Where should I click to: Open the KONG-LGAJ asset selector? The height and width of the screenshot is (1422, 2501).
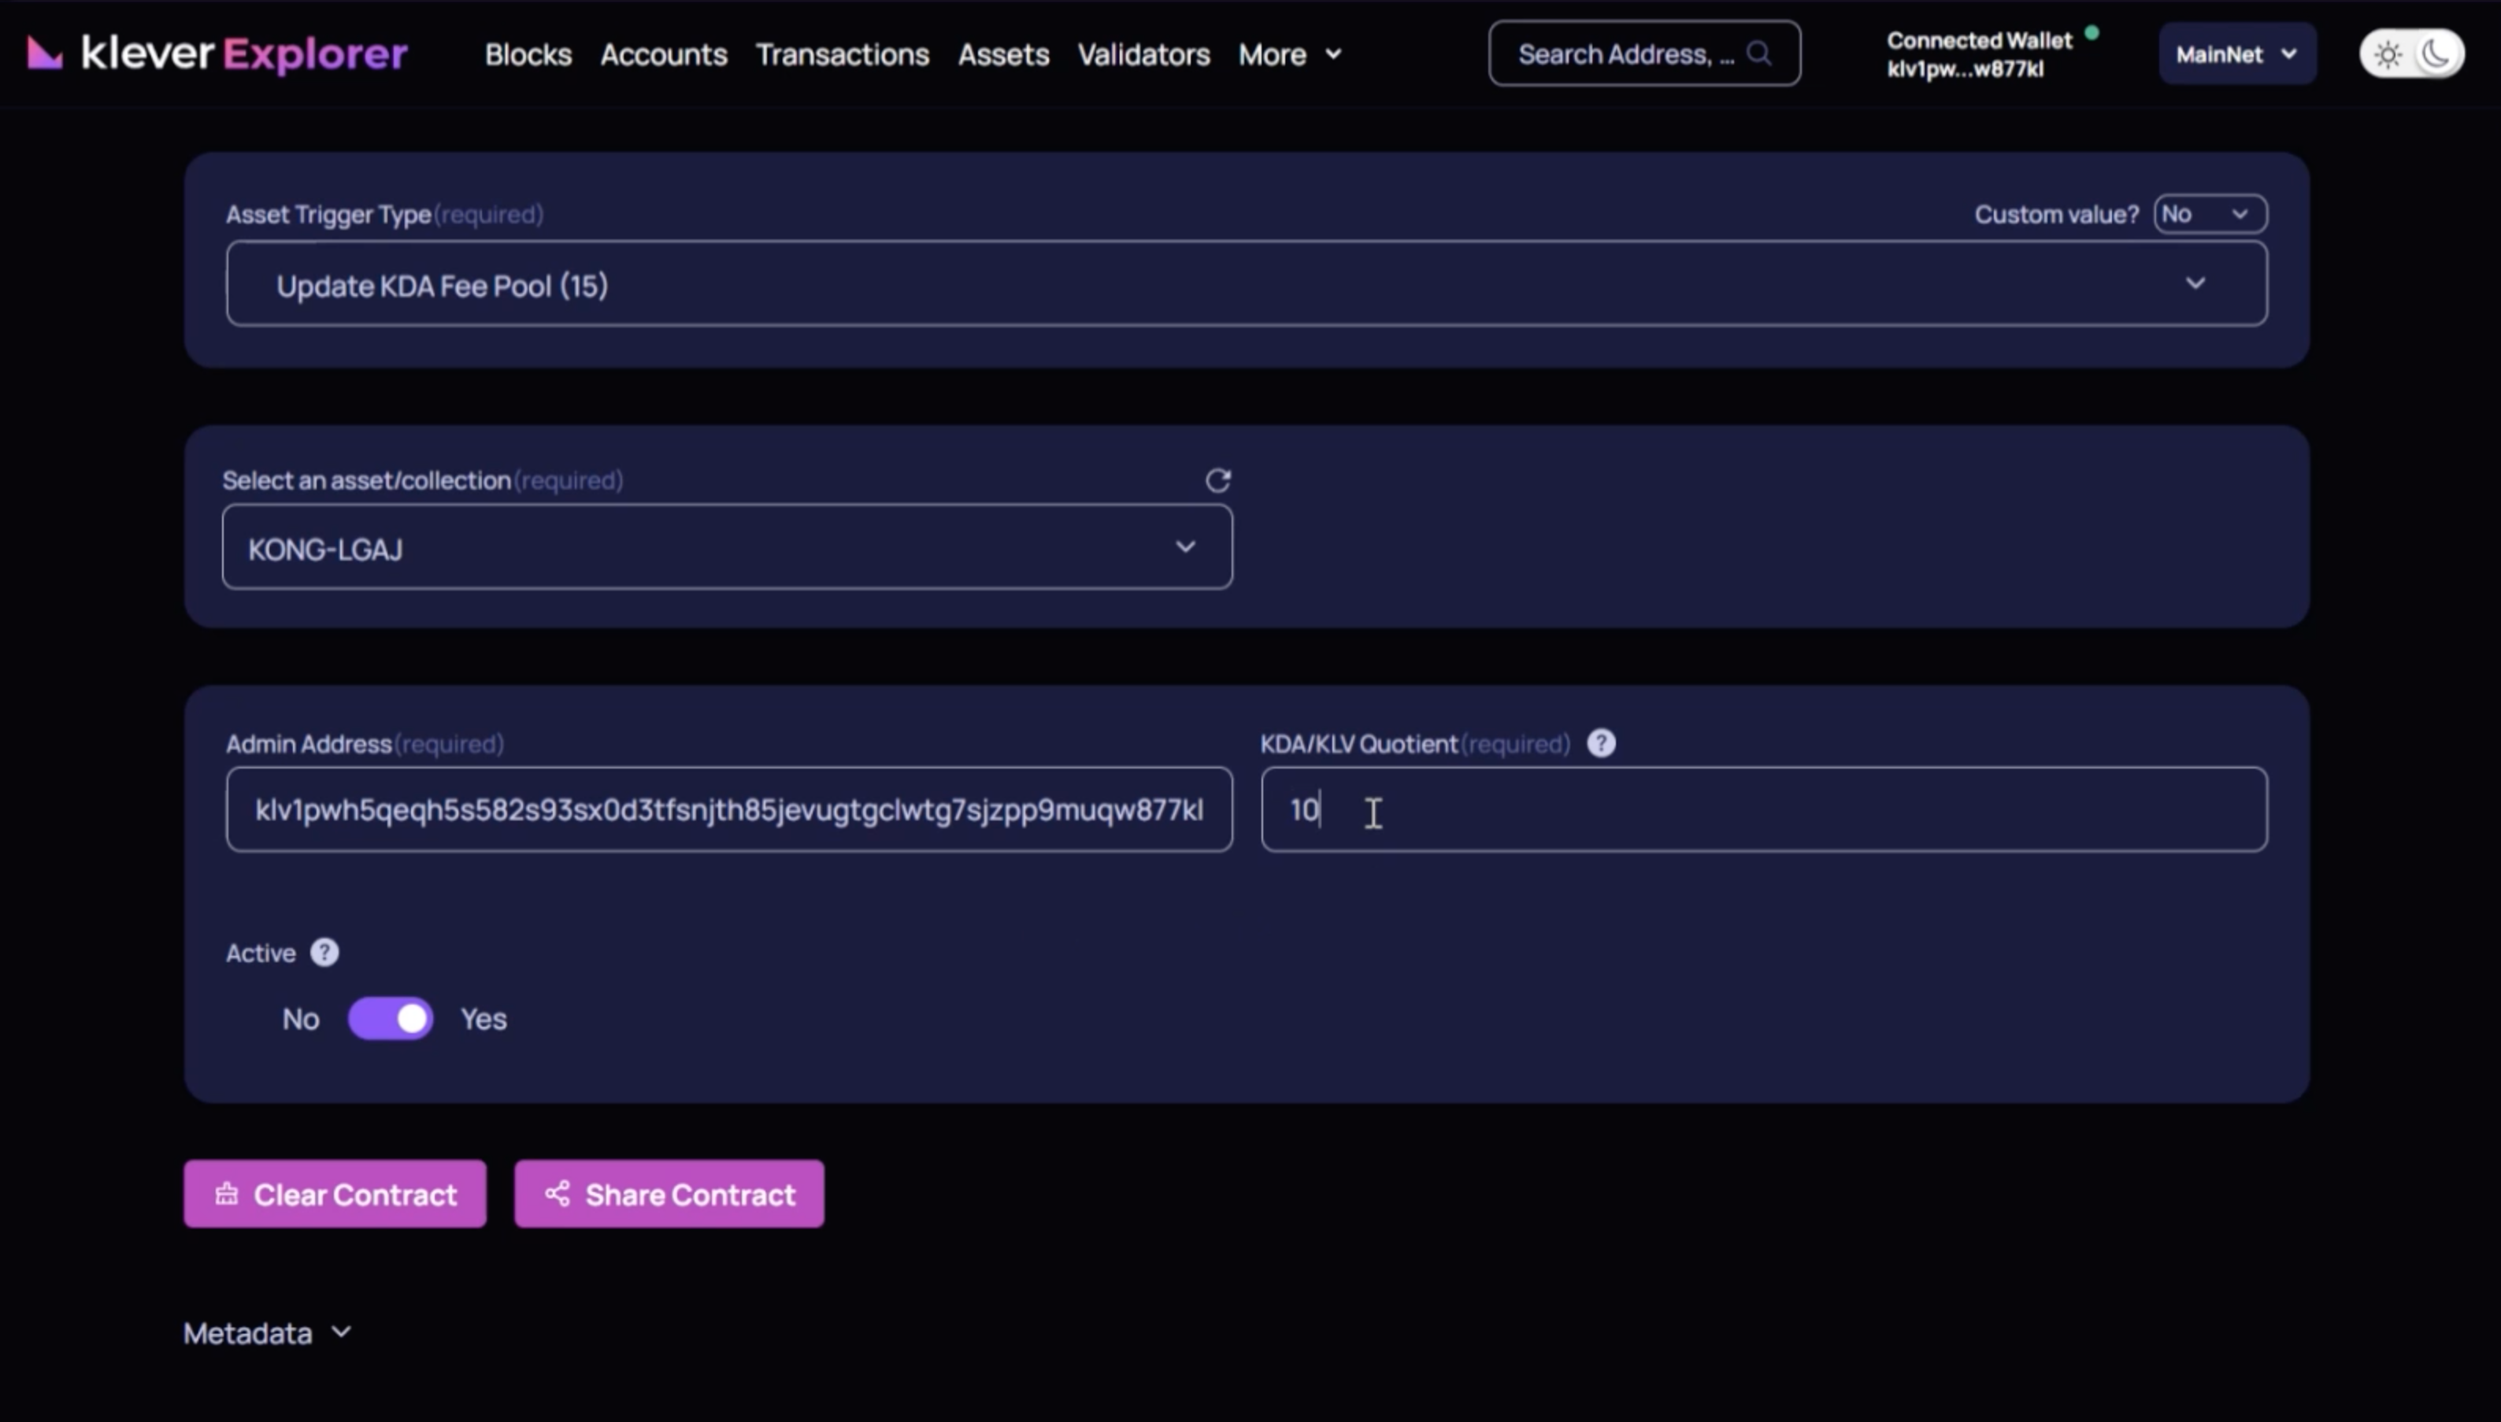click(727, 547)
